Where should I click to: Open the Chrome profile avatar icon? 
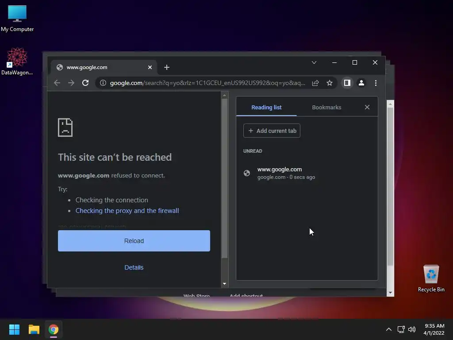click(x=361, y=83)
